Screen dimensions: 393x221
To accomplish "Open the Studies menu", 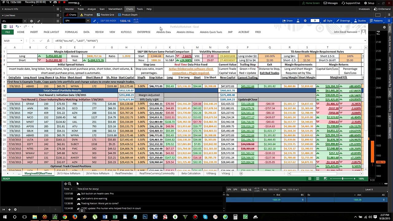I will 360,21.
